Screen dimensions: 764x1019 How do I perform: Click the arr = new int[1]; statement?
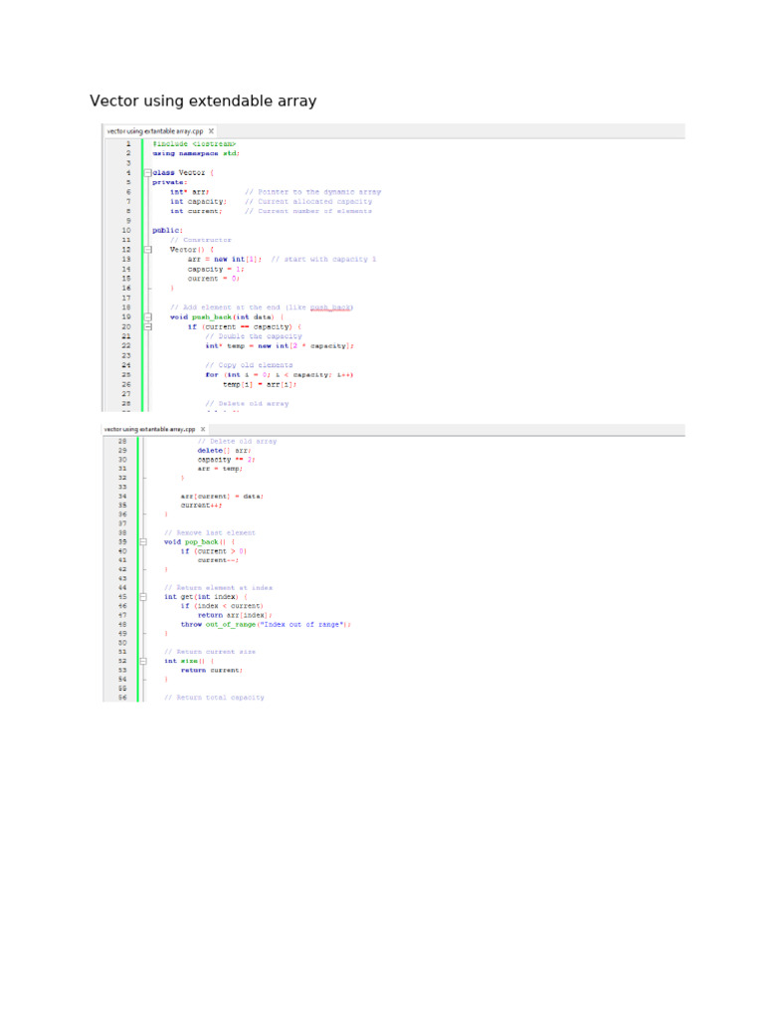coord(225,260)
